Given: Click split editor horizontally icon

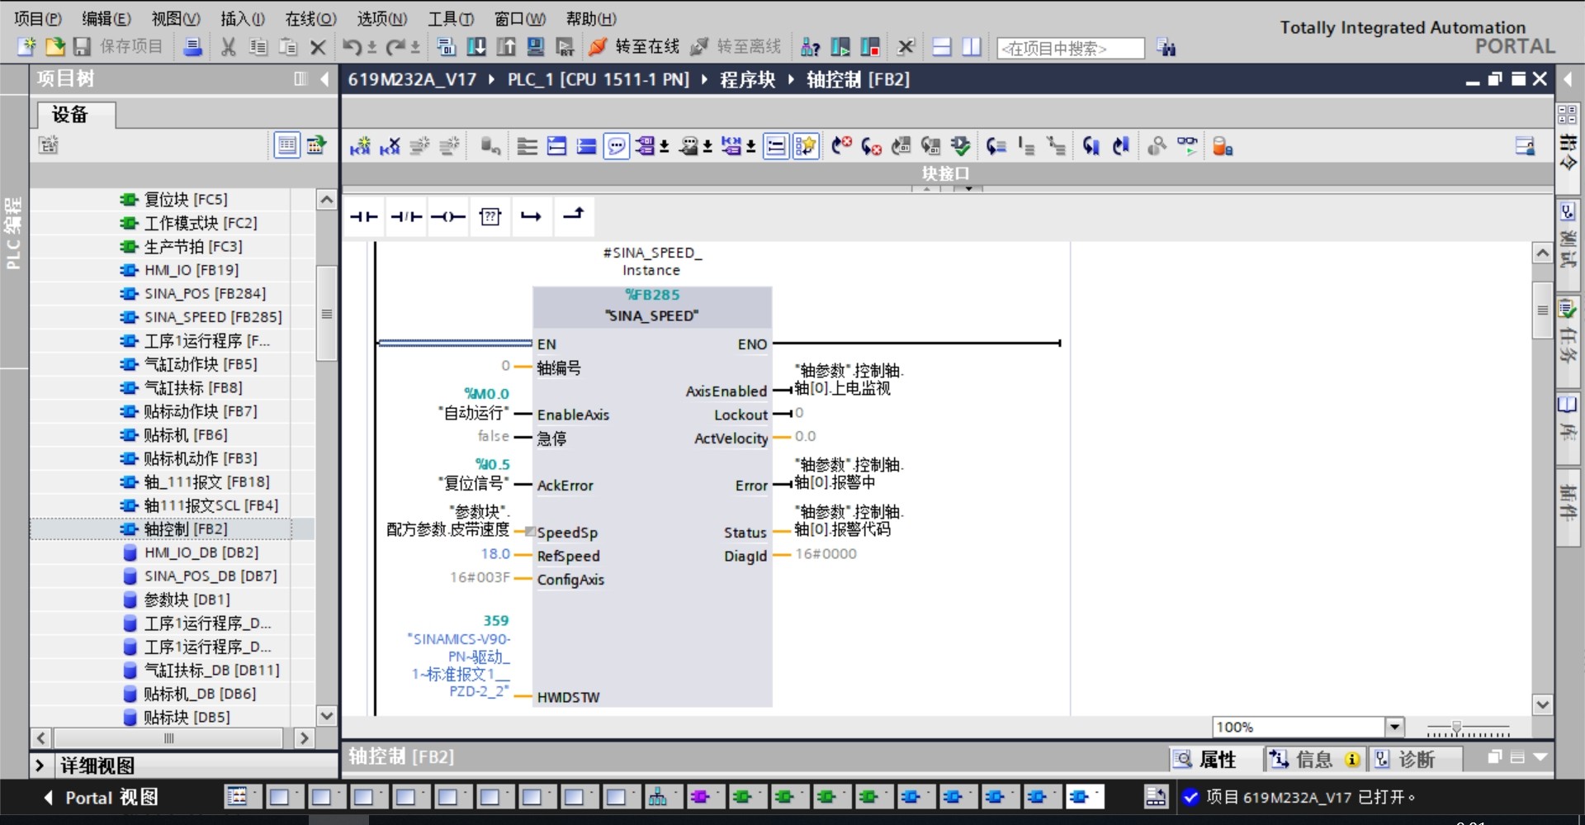Looking at the screenshot, I should 942,47.
